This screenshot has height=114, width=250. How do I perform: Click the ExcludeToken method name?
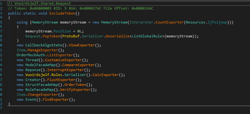coord(62,13)
